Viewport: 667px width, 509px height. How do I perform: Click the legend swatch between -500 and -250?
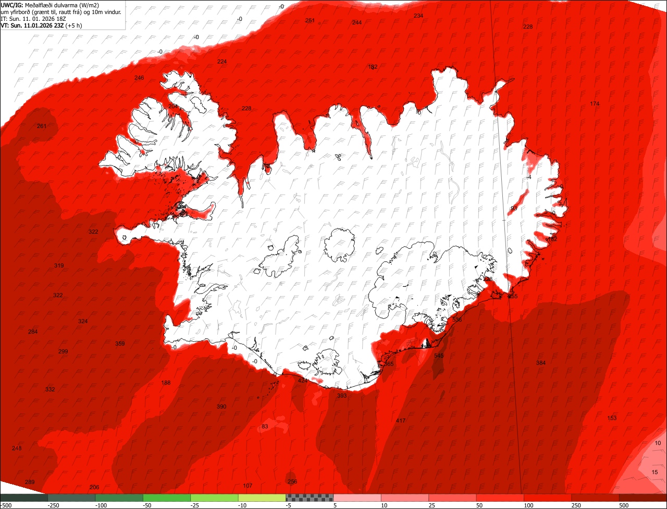(24, 498)
